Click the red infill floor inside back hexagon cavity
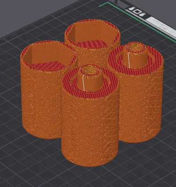The image size is (176, 187). 92,44
